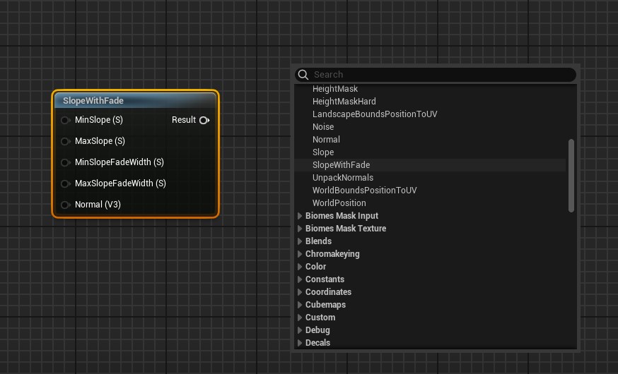This screenshot has height=374, width=618.
Task: Click the MaxSlopeFadeWidth (S) input pin
Action: [x=65, y=183]
